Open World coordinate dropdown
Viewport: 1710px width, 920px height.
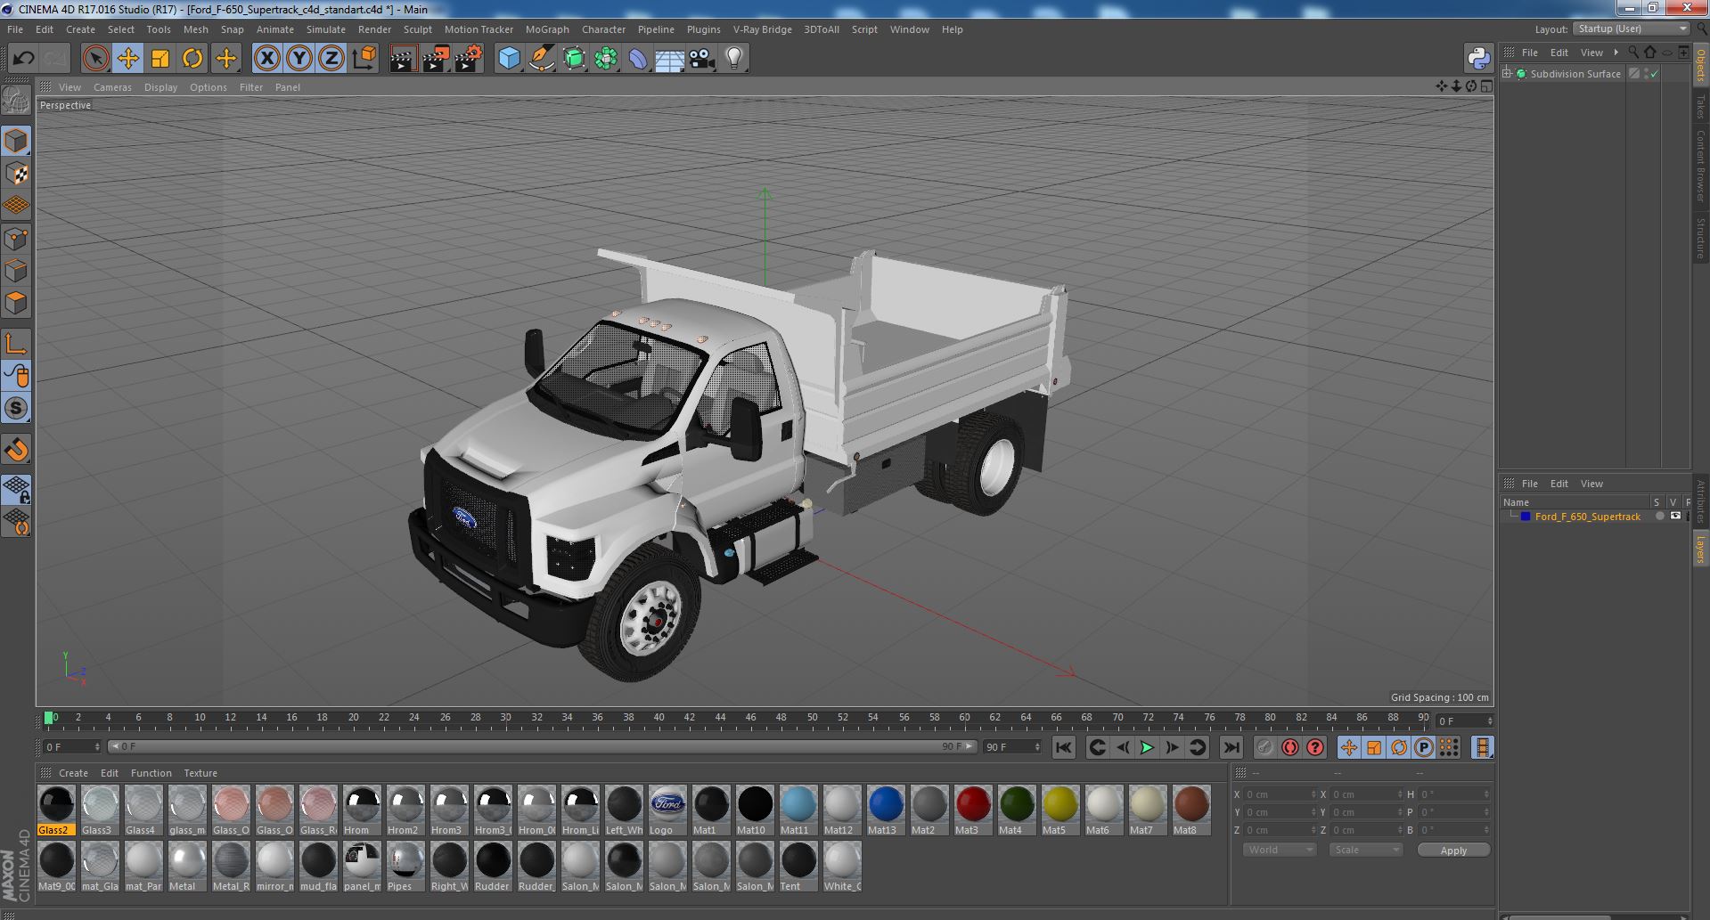1280,850
